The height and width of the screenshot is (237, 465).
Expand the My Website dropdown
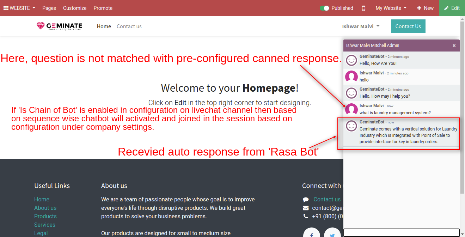(391, 8)
